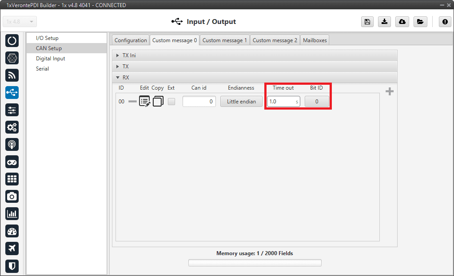Select Digital Input in side list

point(50,59)
